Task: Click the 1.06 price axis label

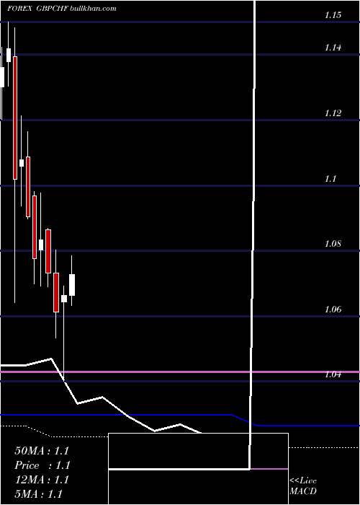Action: (x=333, y=309)
